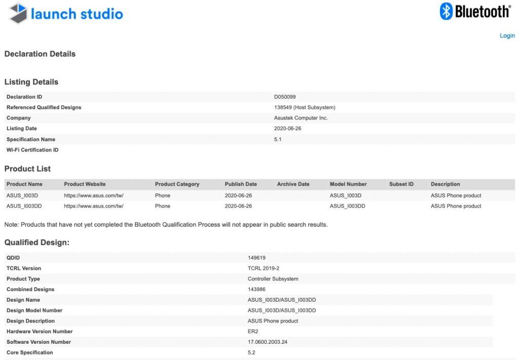Open the product website link for ASUS_I003D
Screen dimensions: 519x360
[x=94, y=195]
